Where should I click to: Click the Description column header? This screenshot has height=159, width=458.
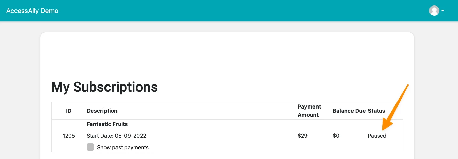coord(102,111)
